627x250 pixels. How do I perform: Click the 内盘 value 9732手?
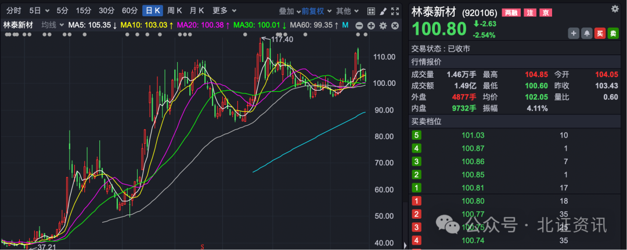(464, 108)
